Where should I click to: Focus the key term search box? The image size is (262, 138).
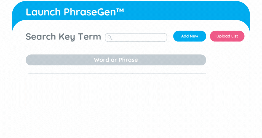(139, 38)
